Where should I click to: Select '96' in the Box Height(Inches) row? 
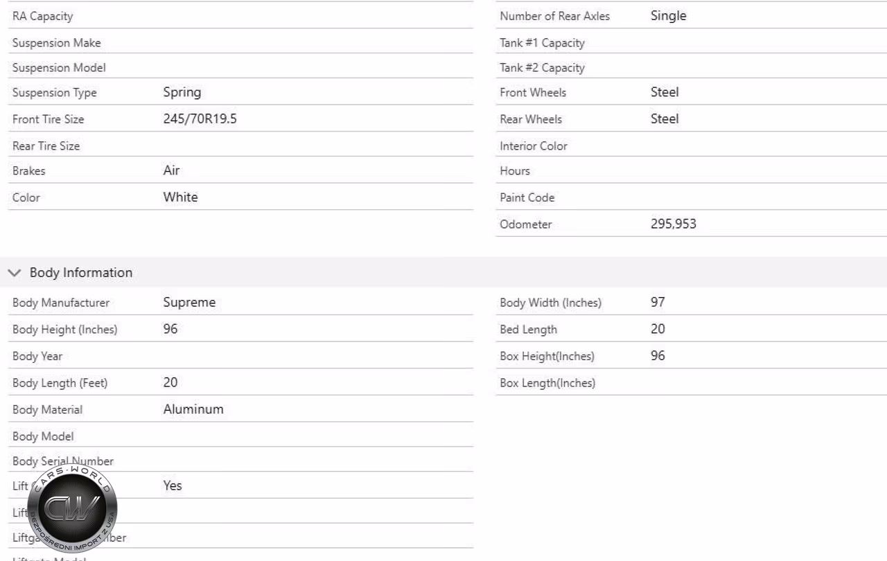[x=658, y=356]
